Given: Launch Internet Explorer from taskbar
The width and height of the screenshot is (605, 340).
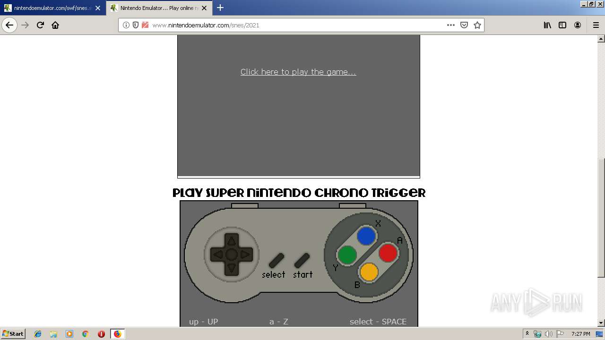Looking at the screenshot, I should pyautogui.click(x=38, y=334).
